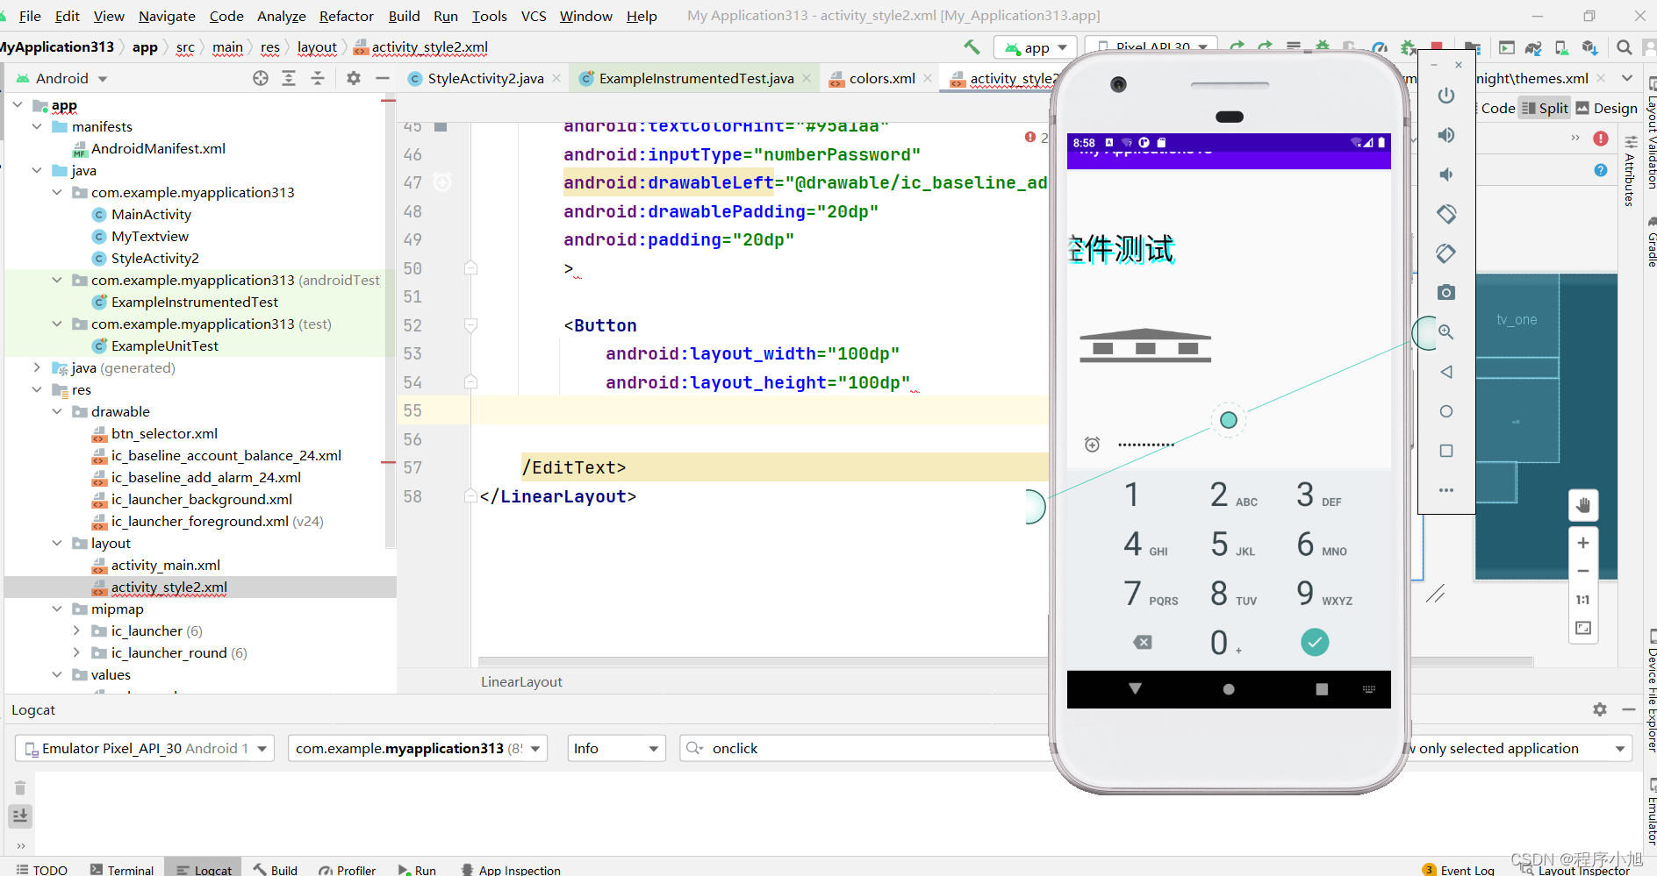Switch editor to Split view

1545,108
